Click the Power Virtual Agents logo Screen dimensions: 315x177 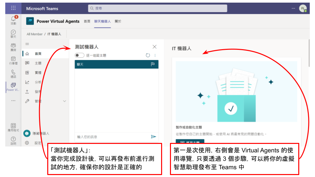pyautogui.click(x=30, y=21)
